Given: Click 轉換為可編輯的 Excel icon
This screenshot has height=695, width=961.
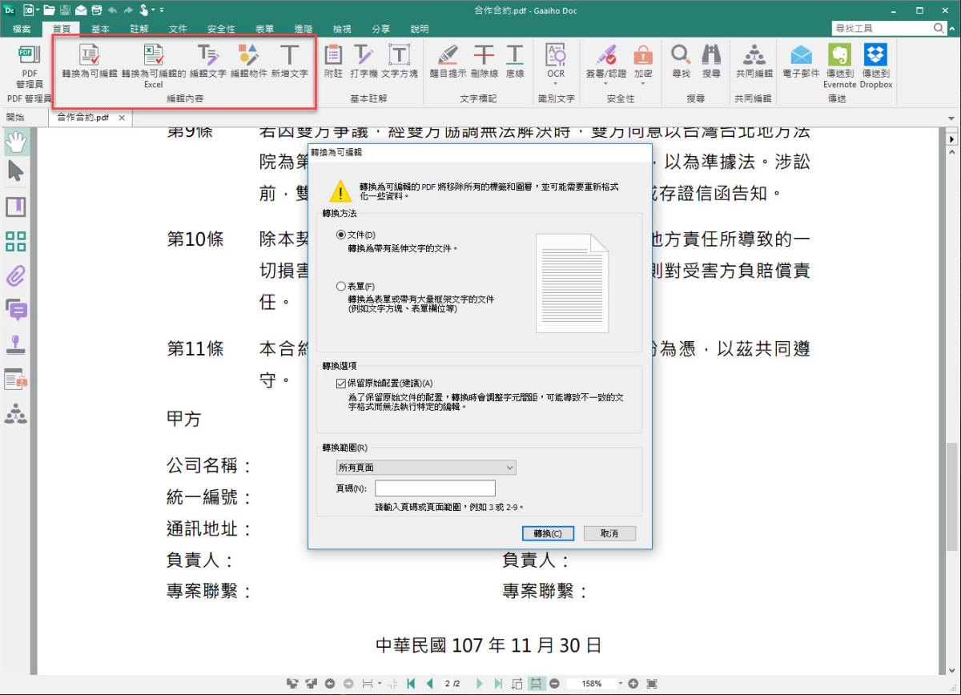Looking at the screenshot, I should (153, 57).
